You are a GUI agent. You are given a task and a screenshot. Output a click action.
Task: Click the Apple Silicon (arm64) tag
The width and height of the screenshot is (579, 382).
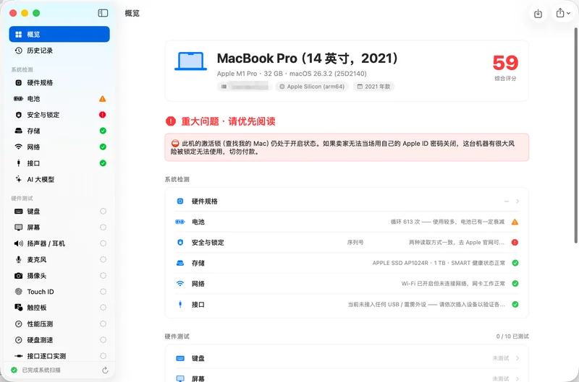pos(312,87)
